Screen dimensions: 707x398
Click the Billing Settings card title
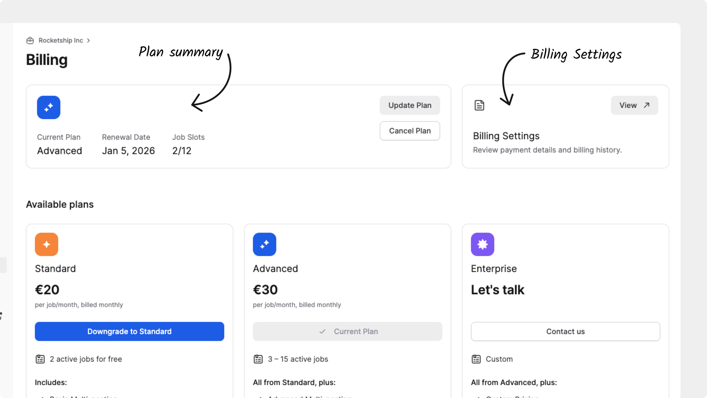[506, 136]
